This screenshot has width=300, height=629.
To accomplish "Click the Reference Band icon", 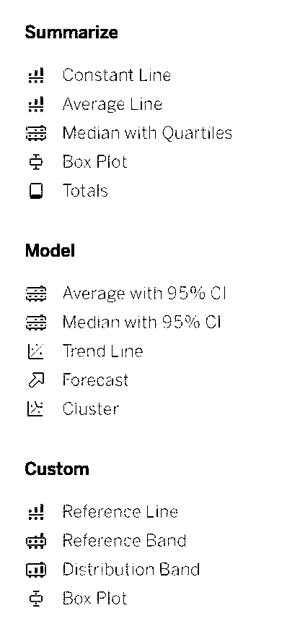I will (x=36, y=541).
